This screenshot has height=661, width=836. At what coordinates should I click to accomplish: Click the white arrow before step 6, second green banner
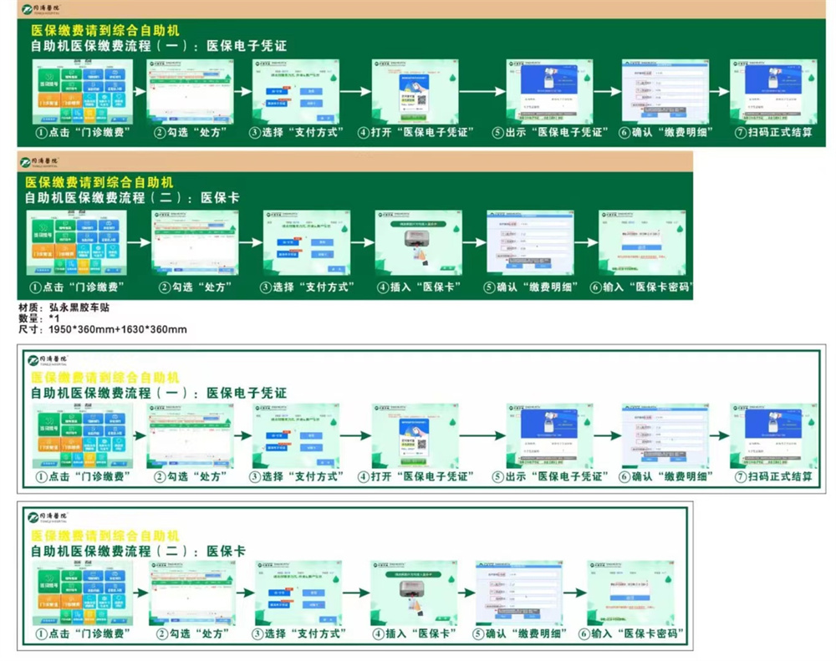[x=586, y=242]
